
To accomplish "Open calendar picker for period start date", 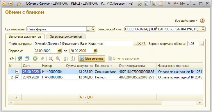I will pos(59,51).
